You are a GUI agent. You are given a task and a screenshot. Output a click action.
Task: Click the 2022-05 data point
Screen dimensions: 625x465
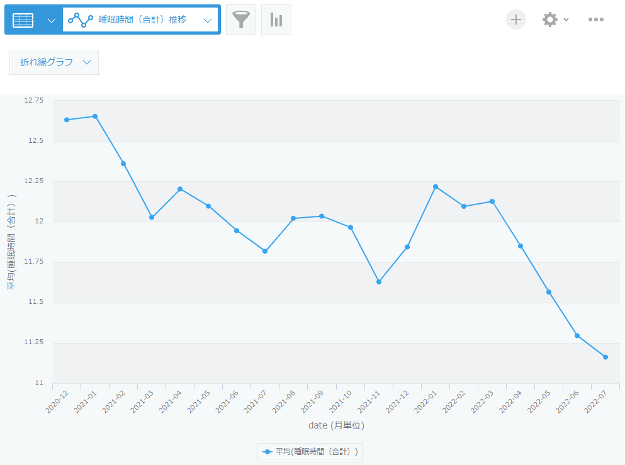pyautogui.click(x=548, y=292)
